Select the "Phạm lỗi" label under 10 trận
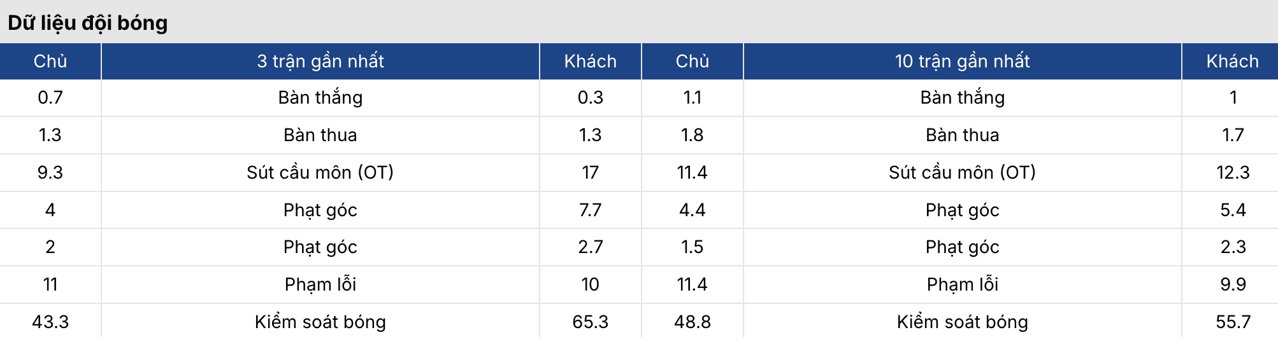Image resolution: width=1278 pixels, height=337 pixels. [962, 284]
